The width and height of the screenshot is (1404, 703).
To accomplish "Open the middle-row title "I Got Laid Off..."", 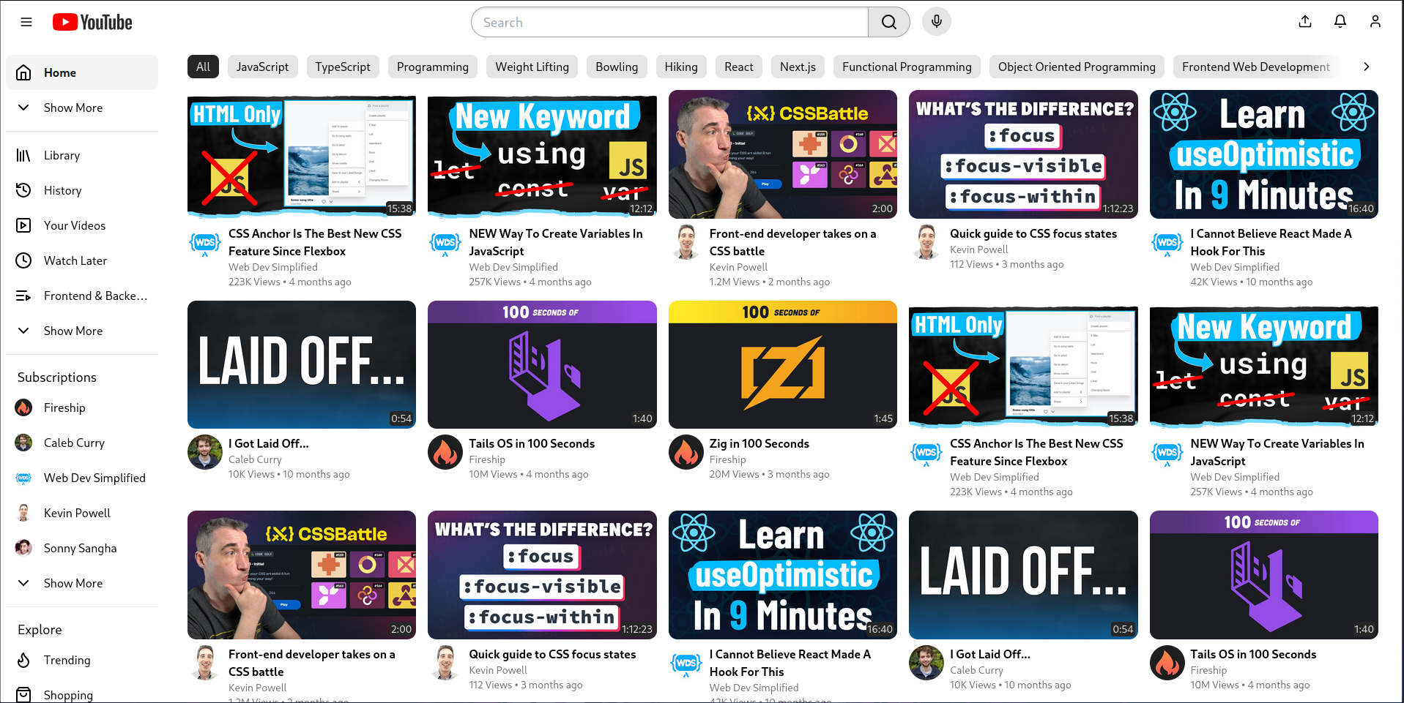I will click(269, 443).
